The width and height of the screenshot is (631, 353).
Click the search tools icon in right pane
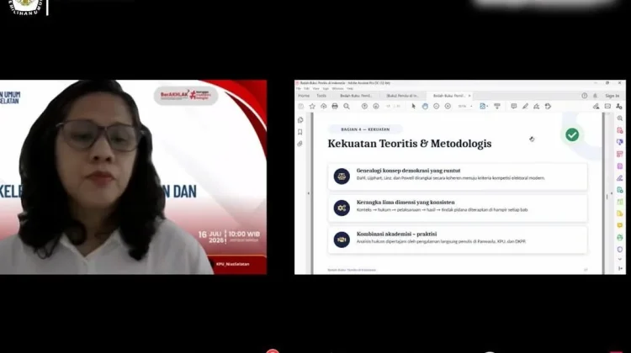coord(620,119)
